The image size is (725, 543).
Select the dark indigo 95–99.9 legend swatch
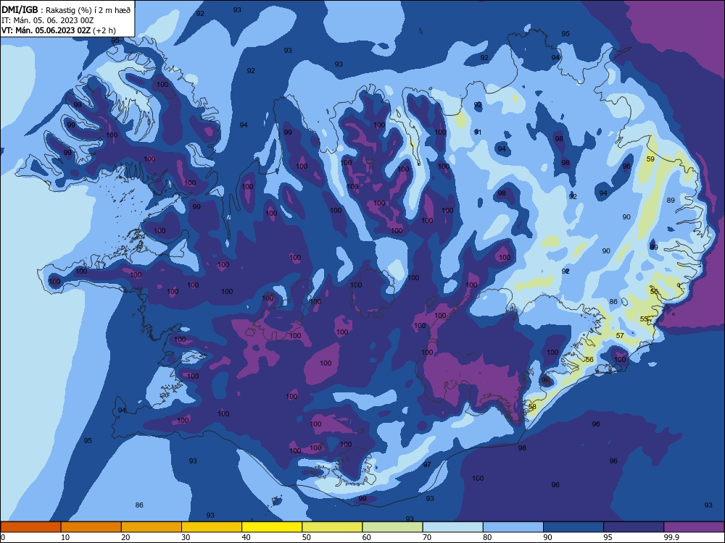[634, 527]
